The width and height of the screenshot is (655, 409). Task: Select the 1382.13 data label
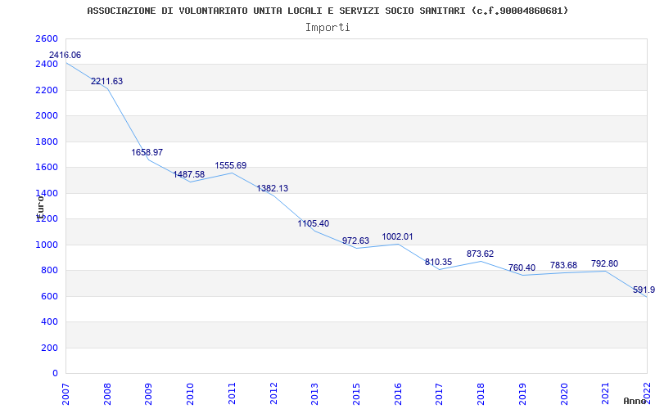tap(273, 189)
